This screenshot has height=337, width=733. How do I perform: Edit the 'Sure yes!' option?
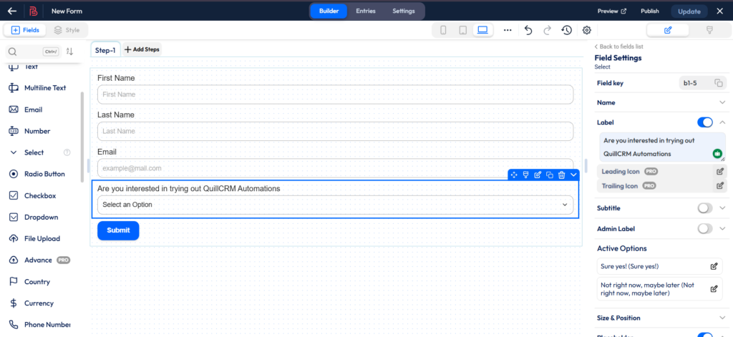(714, 266)
